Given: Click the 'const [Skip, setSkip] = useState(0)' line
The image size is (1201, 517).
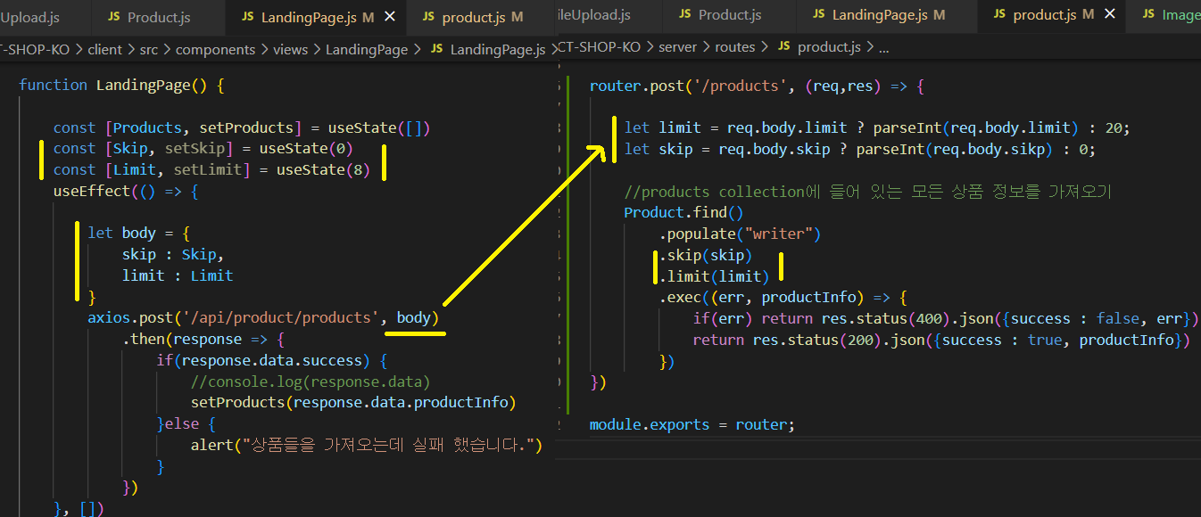Looking at the screenshot, I should tap(203, 148).
